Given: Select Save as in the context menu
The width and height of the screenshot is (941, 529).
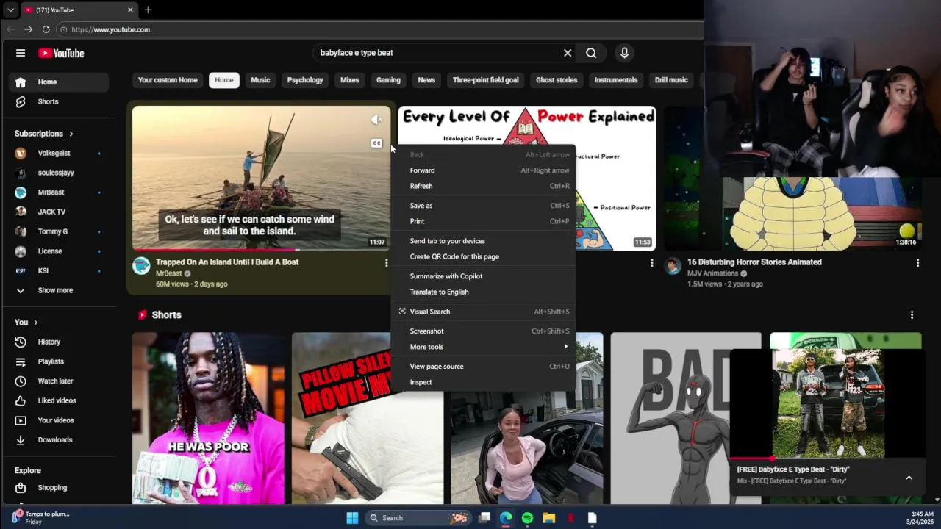Looking at the screenshot, I should (x=484, y=206).
